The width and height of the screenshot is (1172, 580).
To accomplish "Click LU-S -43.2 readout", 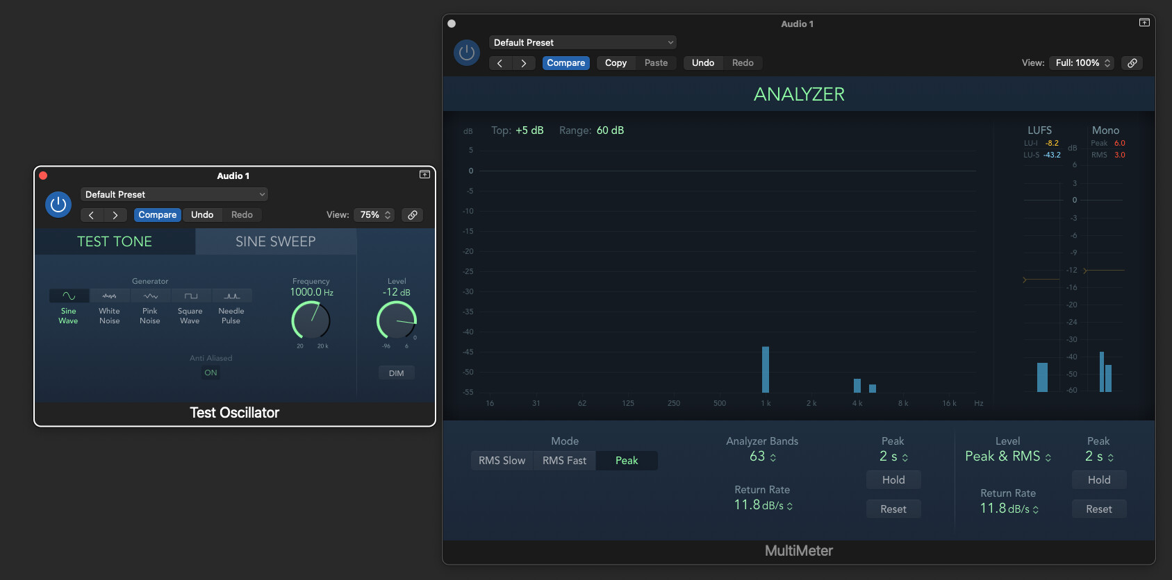I will point(1052,155).
